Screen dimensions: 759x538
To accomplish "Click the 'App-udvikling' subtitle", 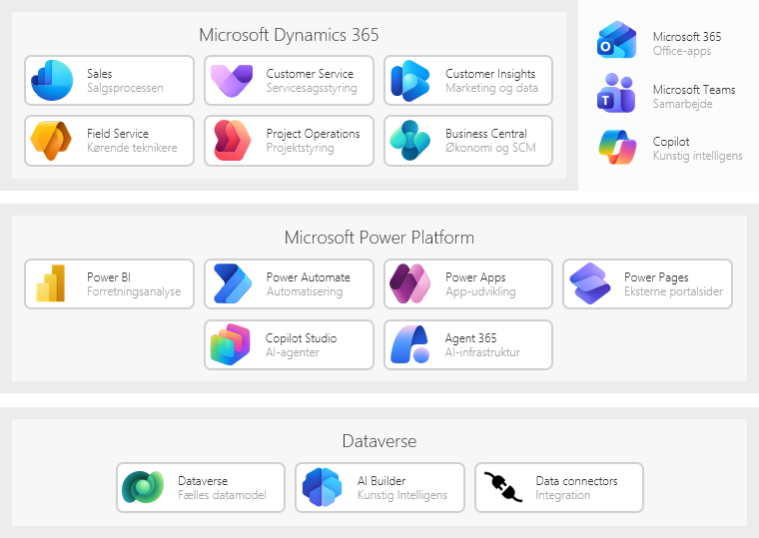I will (480, 291).
